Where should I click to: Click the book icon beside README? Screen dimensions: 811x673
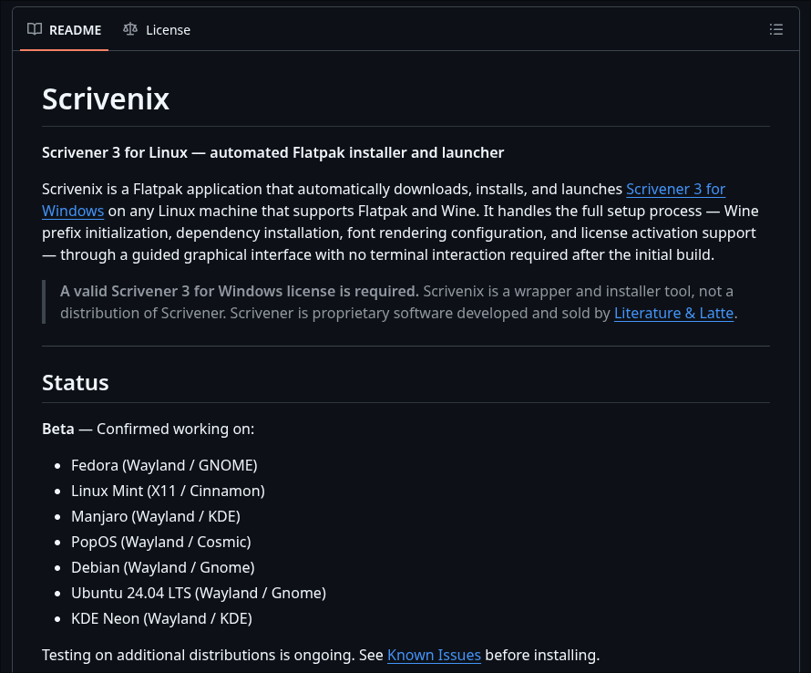click(35, 29)
